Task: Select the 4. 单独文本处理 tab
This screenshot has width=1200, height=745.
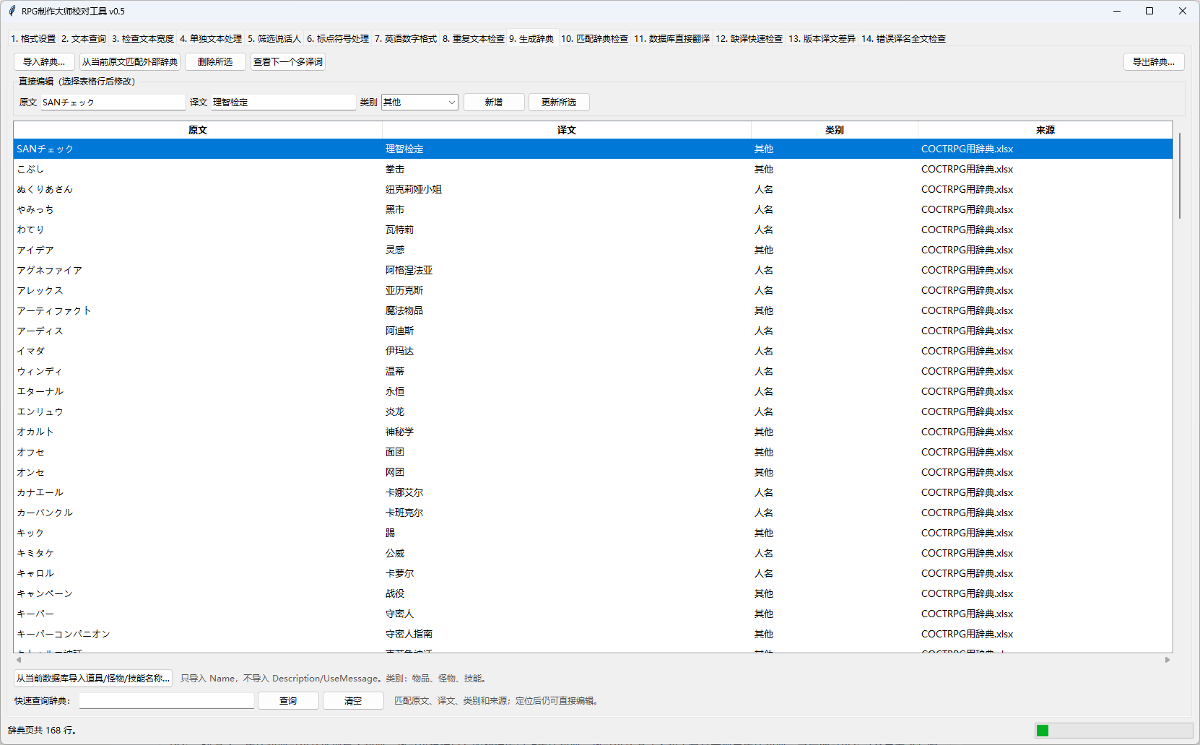Action: click(x=211, y=39)
